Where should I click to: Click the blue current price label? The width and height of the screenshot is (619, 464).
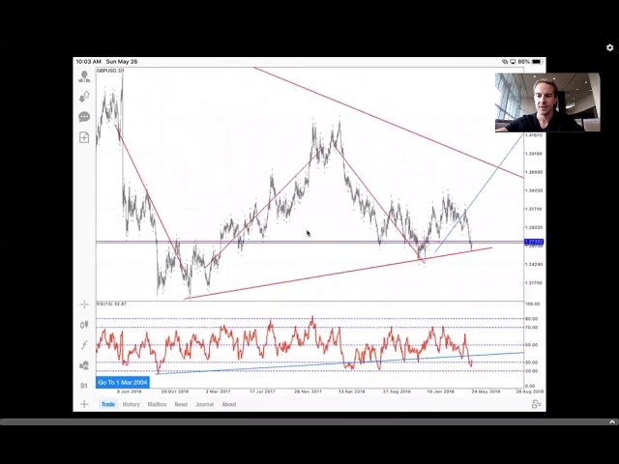533,242
